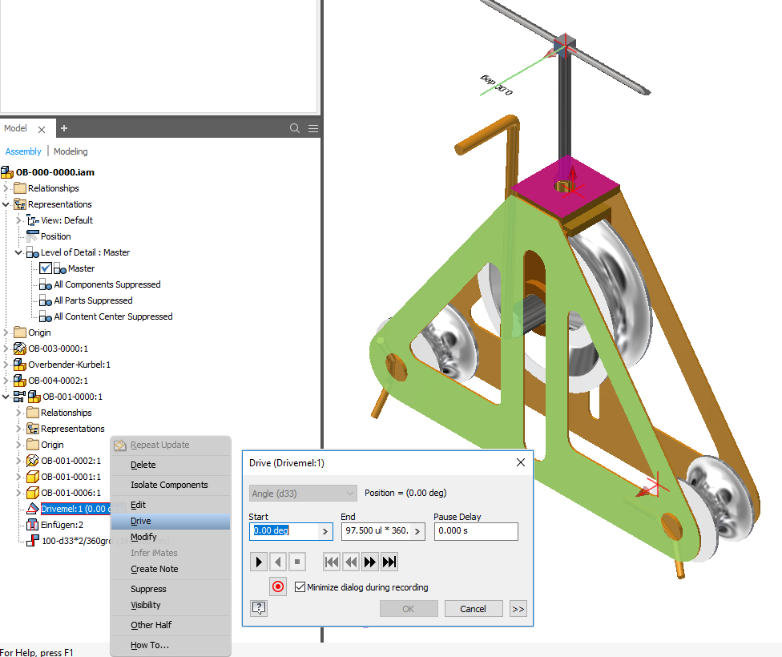Select the OB-000-0000.iam assembly icon
782x657 pixels.
pos(7,172)
